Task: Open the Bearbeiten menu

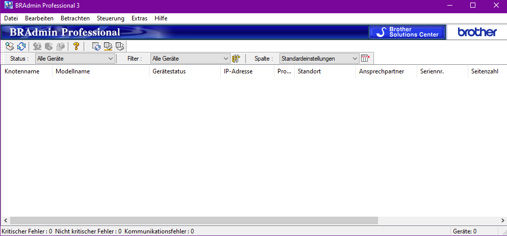Action: coord(39,18)
